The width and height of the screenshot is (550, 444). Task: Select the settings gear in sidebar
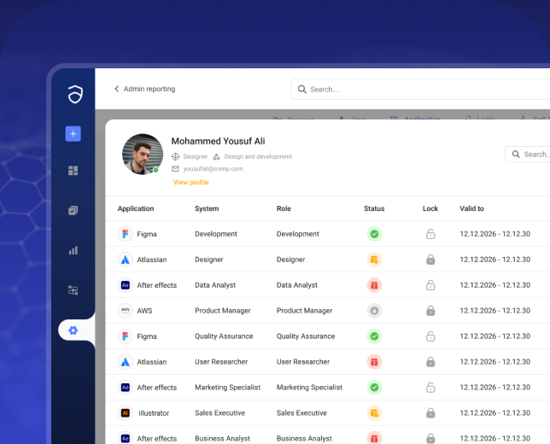[x=73, y=330]
